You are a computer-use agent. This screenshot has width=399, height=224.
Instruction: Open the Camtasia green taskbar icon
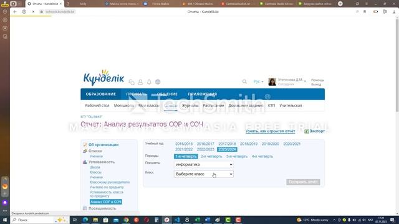coord(228,220)
